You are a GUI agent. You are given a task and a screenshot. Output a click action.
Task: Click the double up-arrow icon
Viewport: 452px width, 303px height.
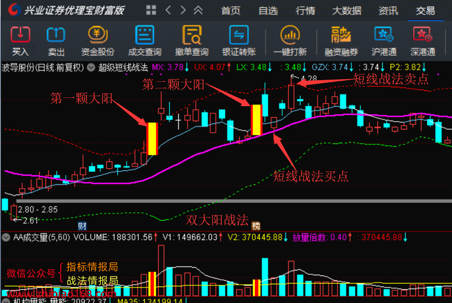(198, 10)
